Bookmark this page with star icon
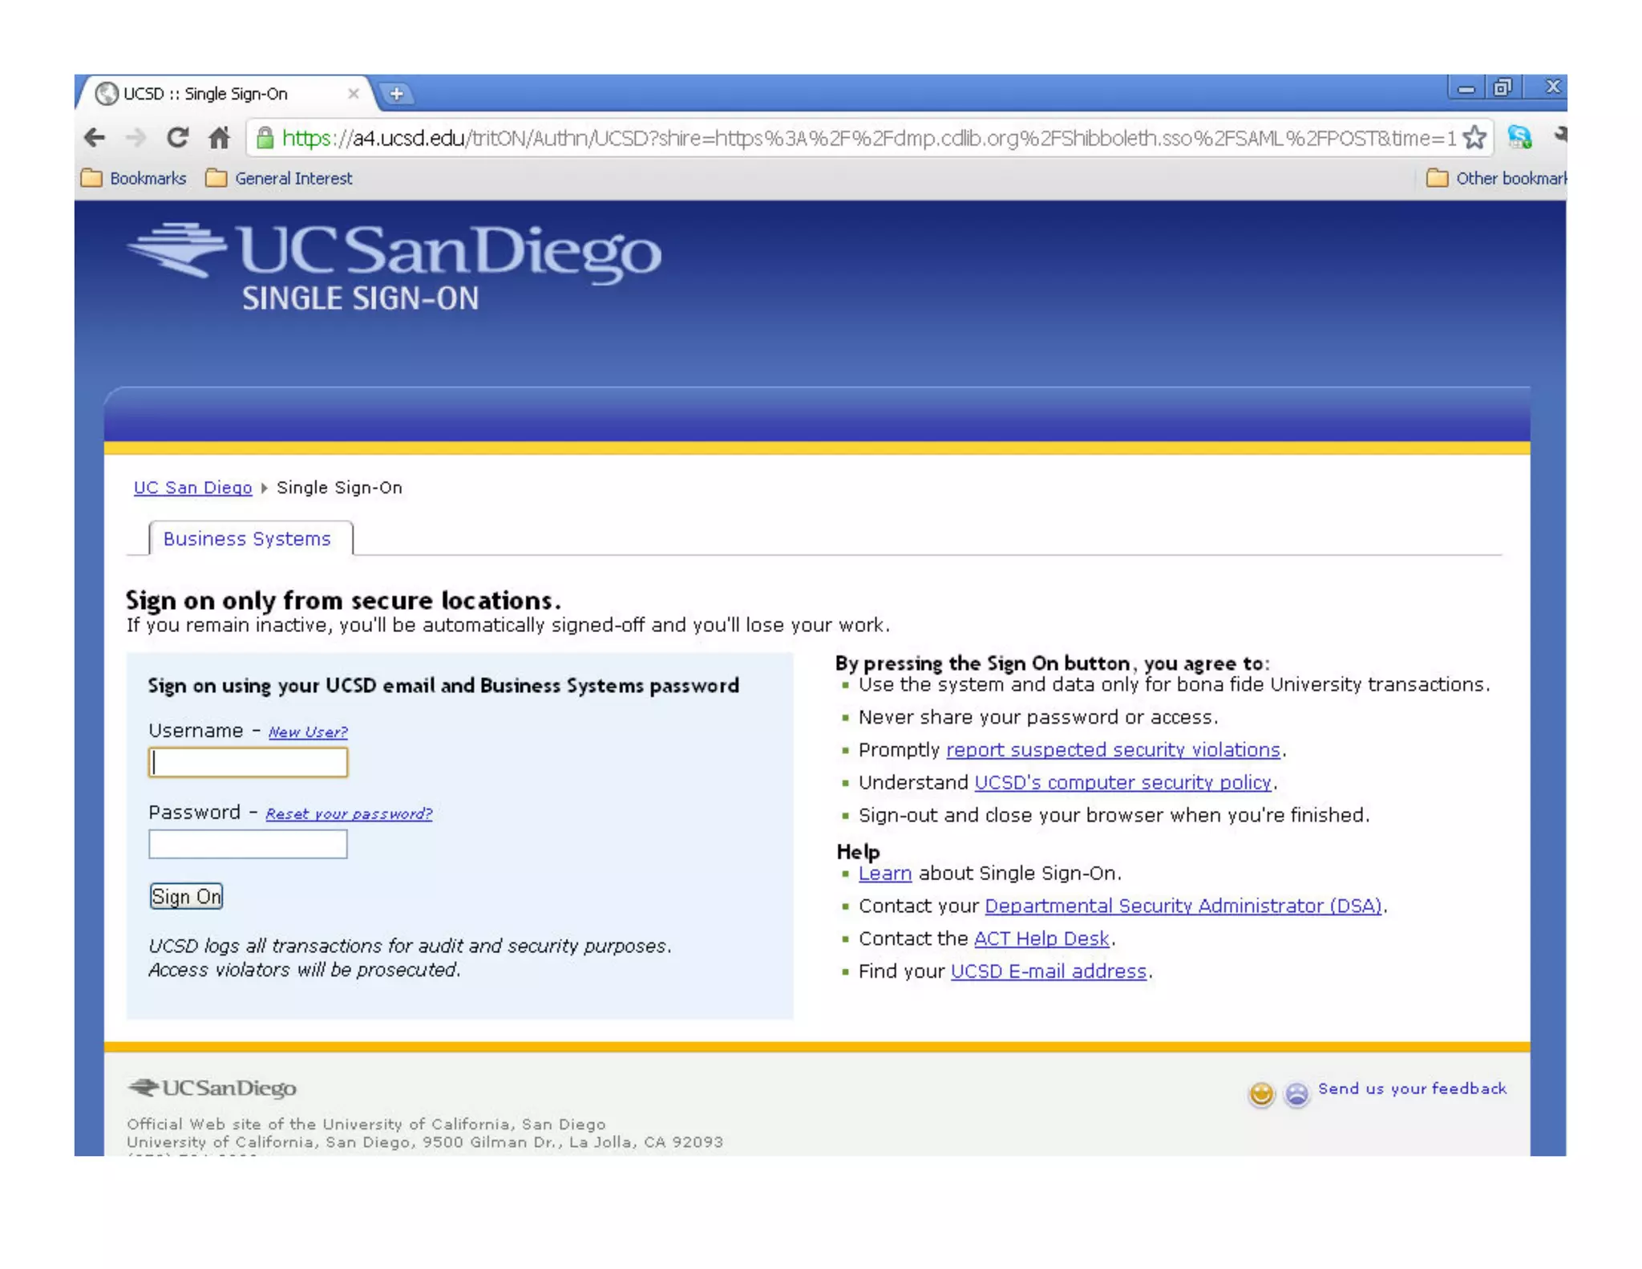Image resolution: width=1642 pixels, height=1269 pixels. pos(1474,138)
